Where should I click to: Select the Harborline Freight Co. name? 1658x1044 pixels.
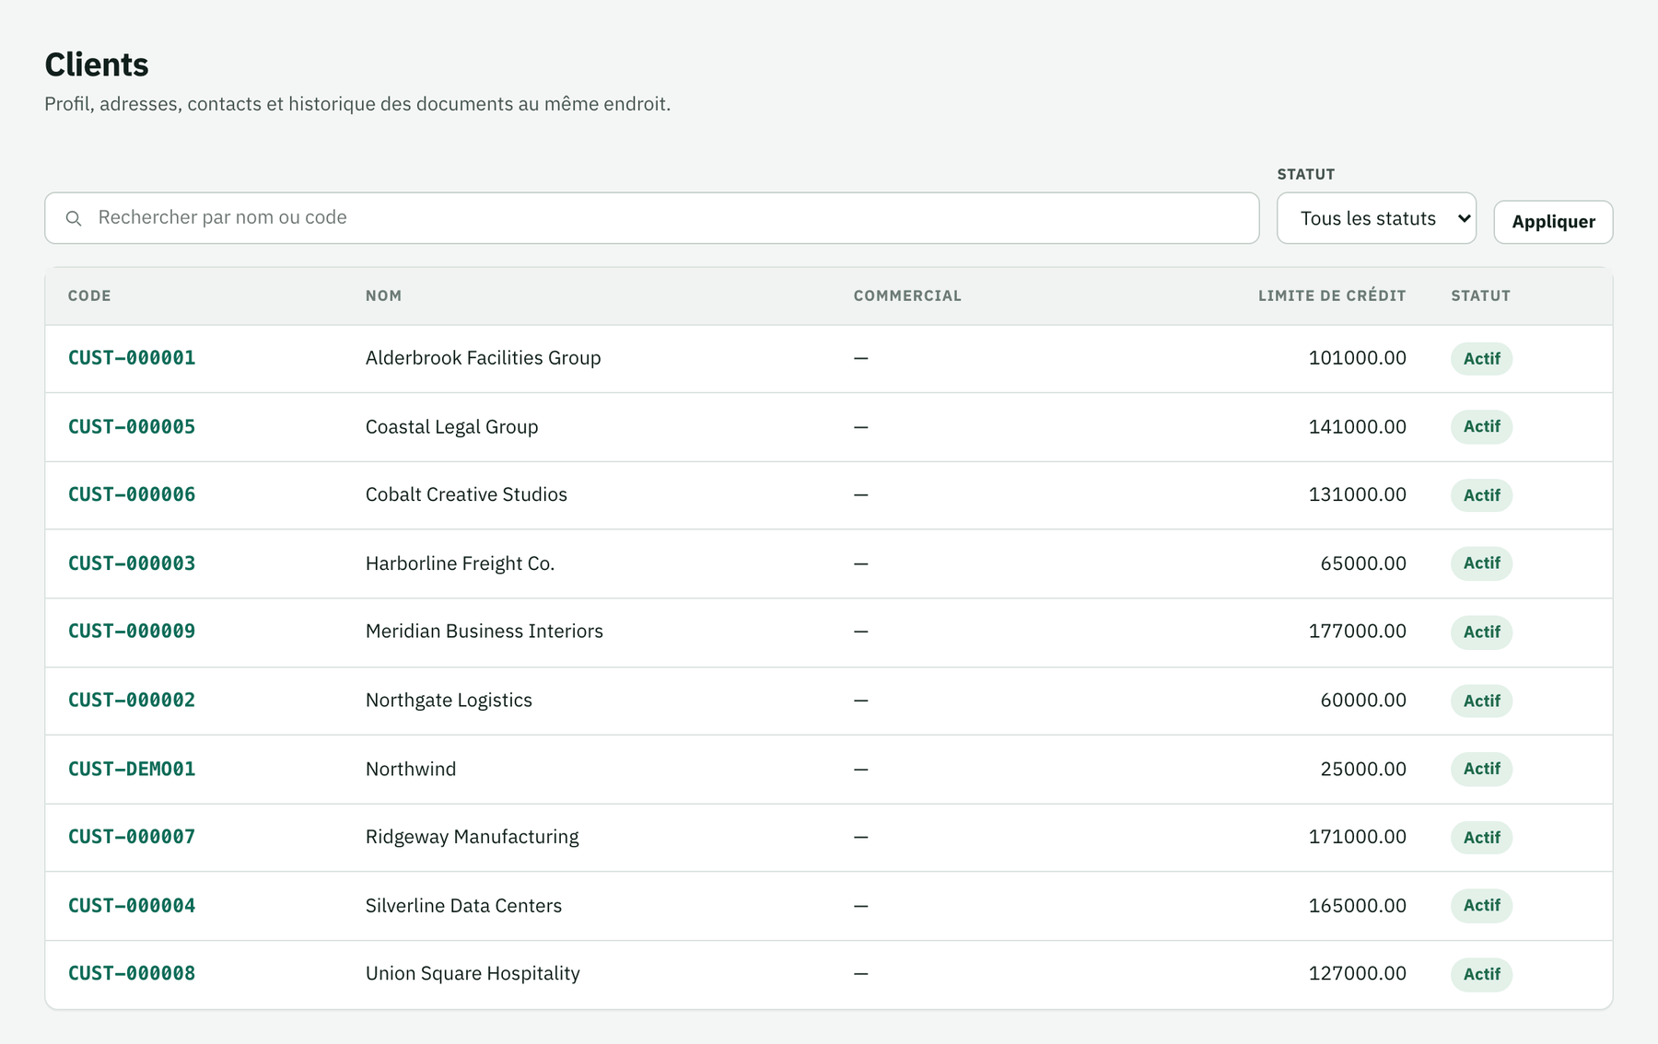tap(460, 563)
